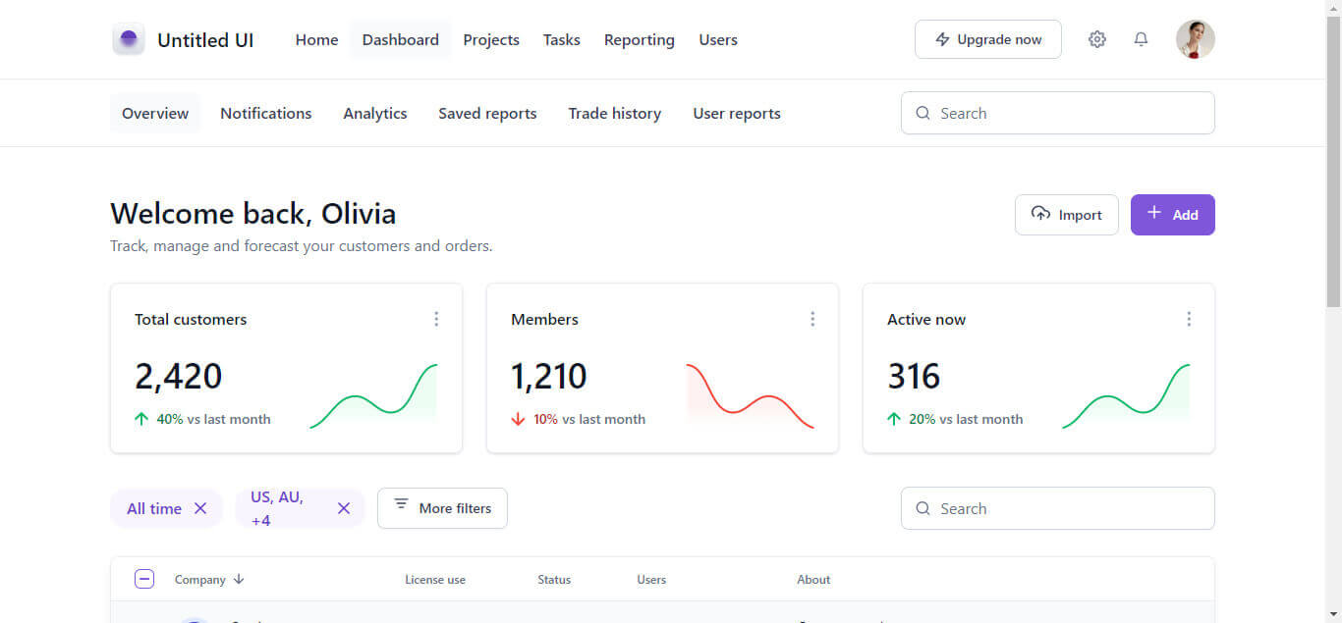The height and width of the screenshot is (623, 1342).
Task: Switch to the Overview tab
Action: [x=155, y=113]
